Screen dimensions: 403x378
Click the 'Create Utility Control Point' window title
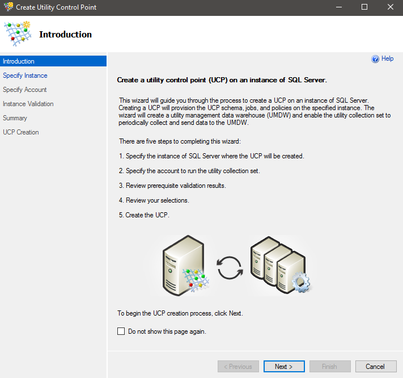click(x=56, y=7)
